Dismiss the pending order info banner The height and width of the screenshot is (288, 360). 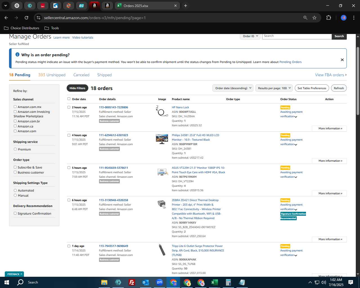click(x=342, y=60)
